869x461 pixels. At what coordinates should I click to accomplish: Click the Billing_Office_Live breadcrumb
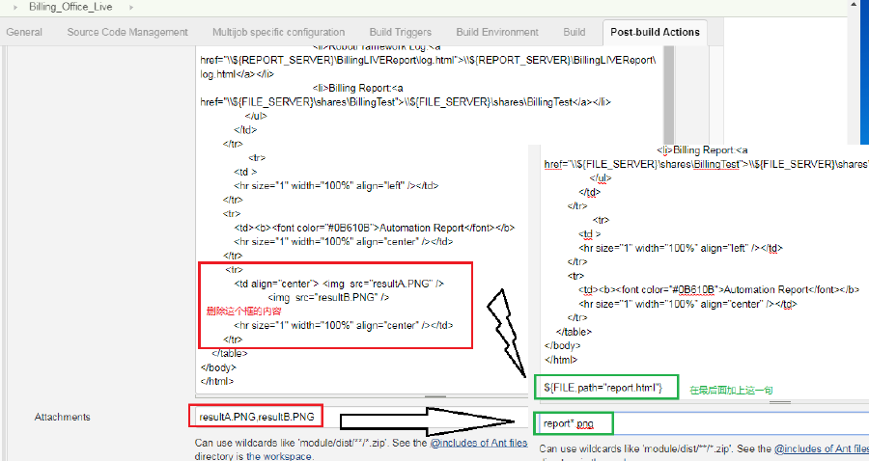[70, 7]
